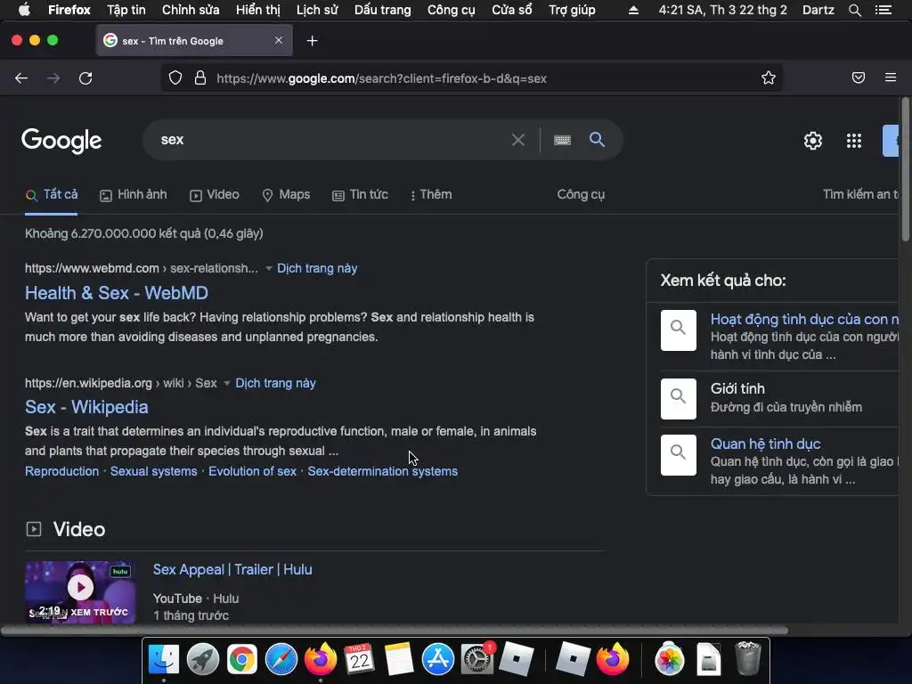Open the Dấu trang menu
This screenshot has height=684, width=912.
tap(383, 10)
